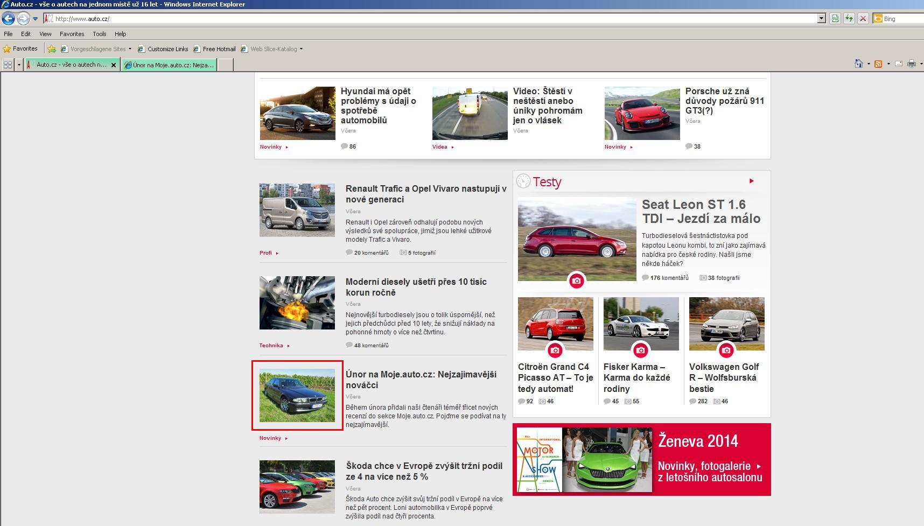This screenshot has height=526, width=924.
Task: Click the Compatibility View icon
Action: click(835, 18)
